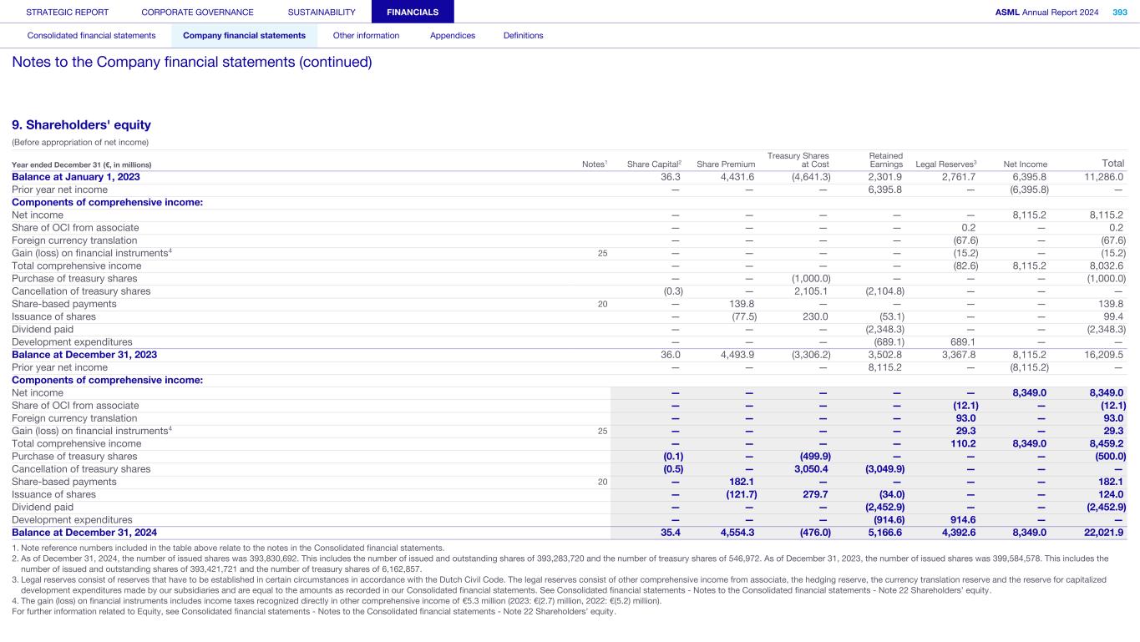Go to the Sustainability tab
This screenshot has height=642, width=1140.
click(x=321, y=13)
